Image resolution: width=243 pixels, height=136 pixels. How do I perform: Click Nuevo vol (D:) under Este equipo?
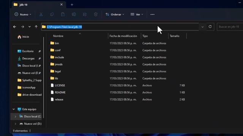(x=30, y=124)
